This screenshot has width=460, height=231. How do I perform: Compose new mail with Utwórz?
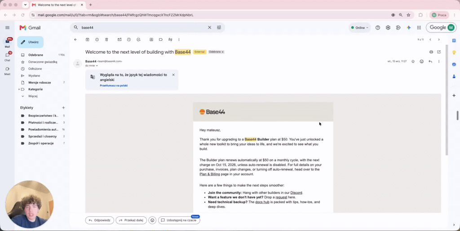(30, 42)
